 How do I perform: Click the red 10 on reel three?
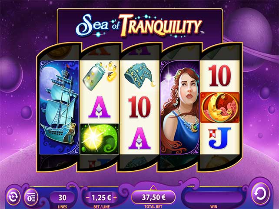click(x=139, y=107)
